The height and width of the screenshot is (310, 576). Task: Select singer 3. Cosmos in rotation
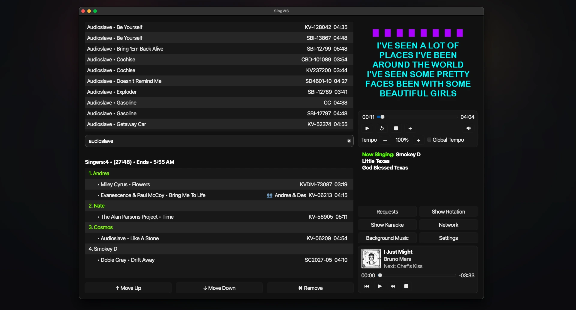[x=101, y=227]
